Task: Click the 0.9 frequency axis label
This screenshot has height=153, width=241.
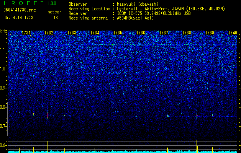Action: 3,88
